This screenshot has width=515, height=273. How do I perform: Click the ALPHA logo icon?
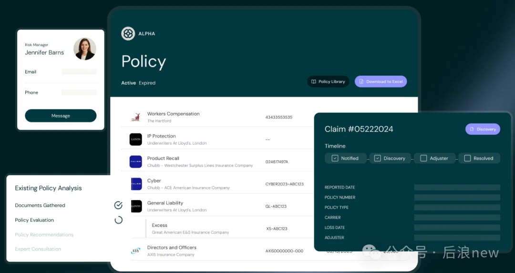click(x=128, y=33)
